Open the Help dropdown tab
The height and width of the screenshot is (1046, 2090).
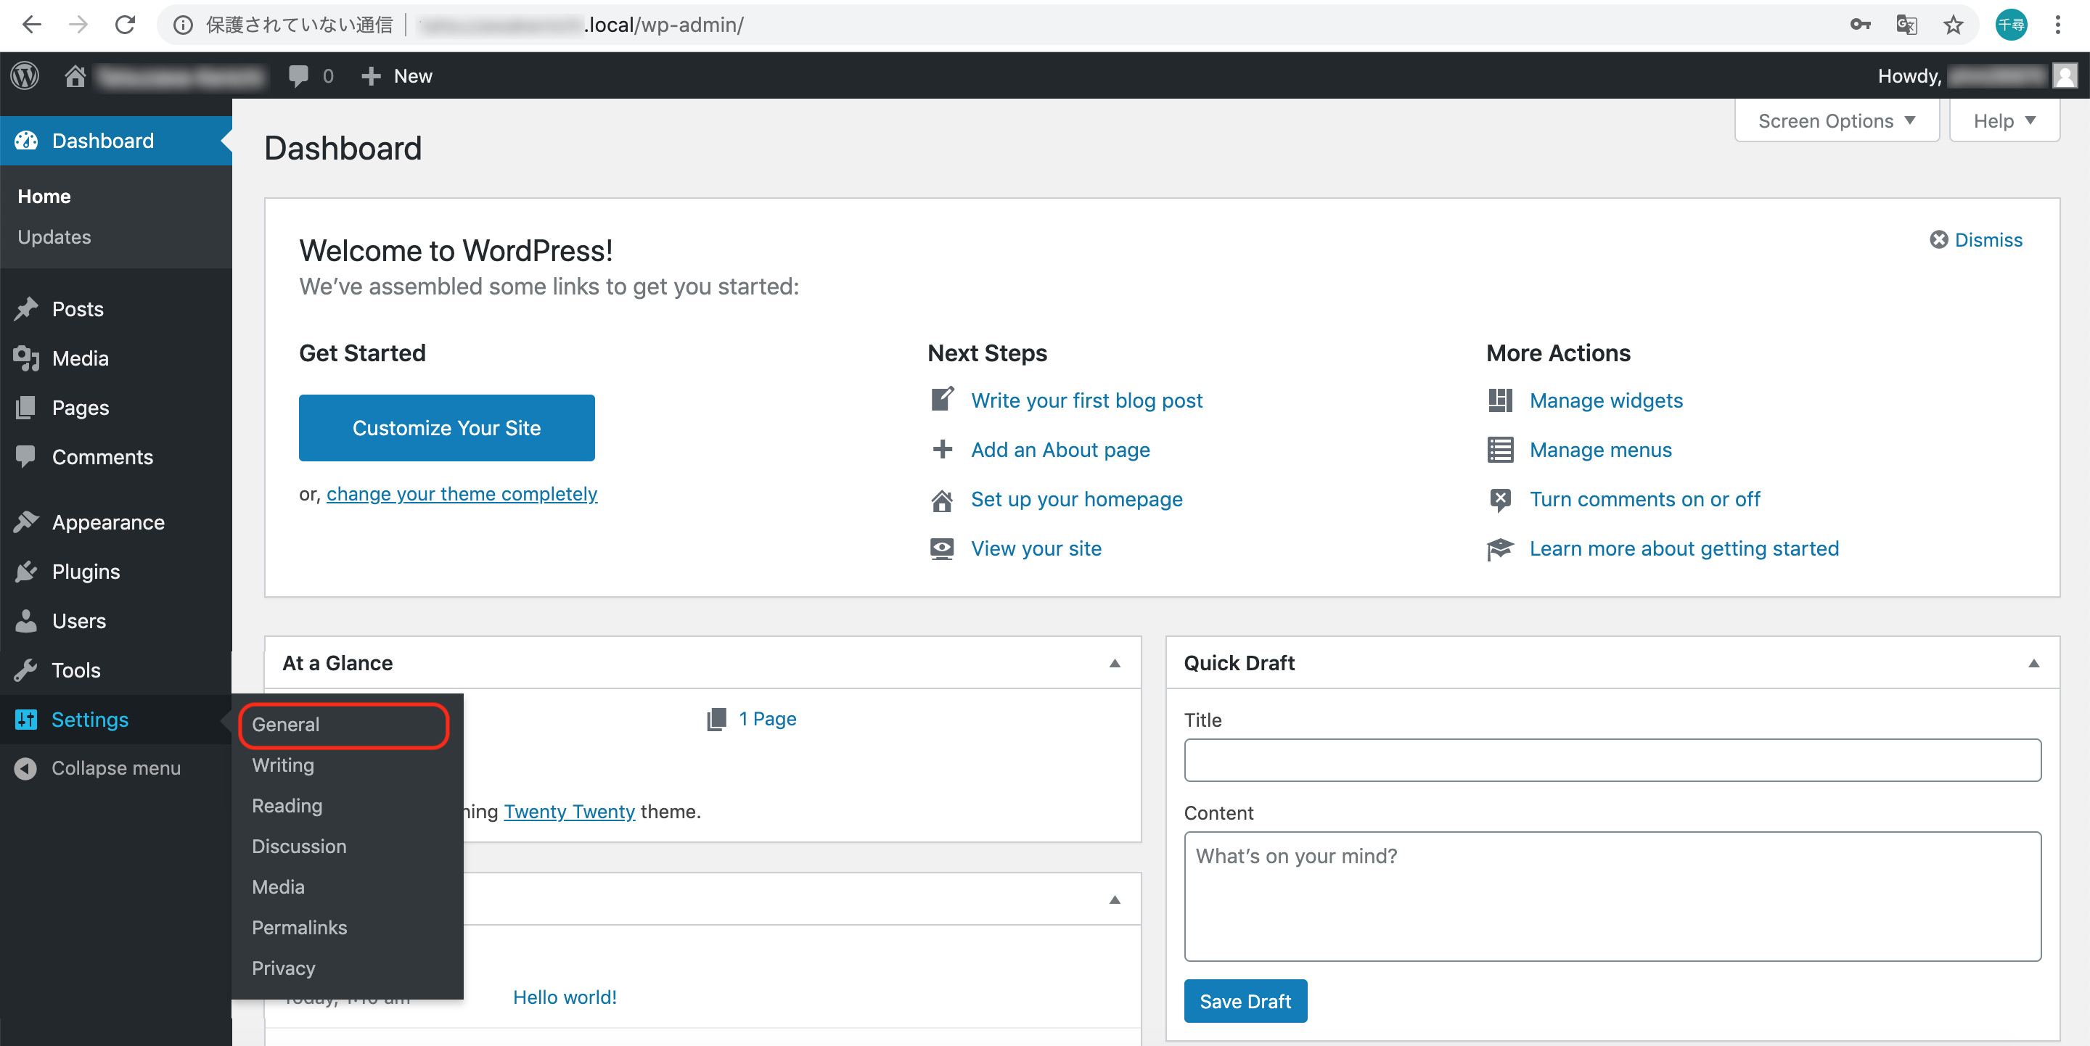2003,121
